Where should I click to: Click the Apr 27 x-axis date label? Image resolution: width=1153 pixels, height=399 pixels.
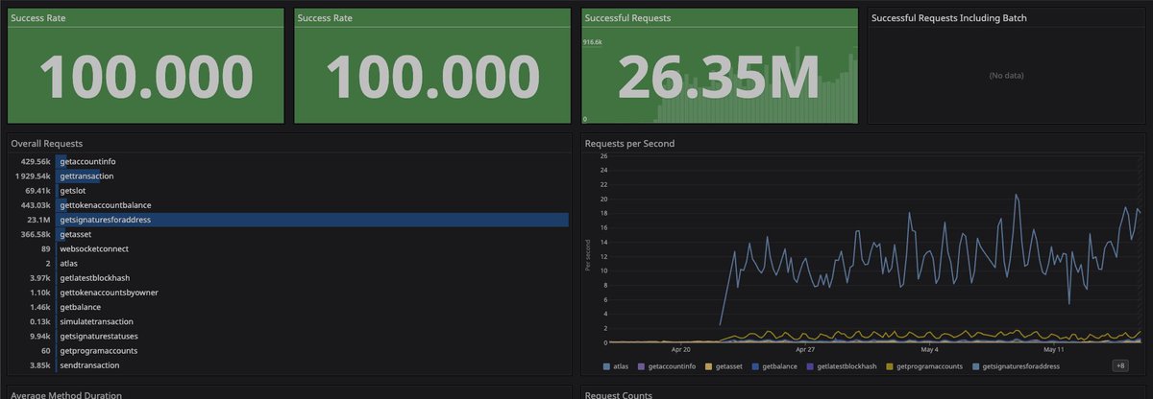pos(805,349)
